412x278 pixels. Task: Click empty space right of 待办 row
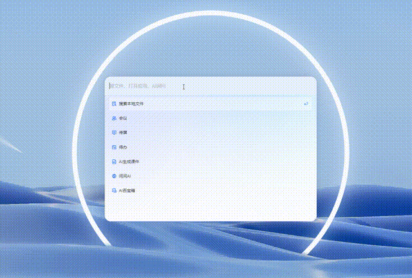click(225, 147)
